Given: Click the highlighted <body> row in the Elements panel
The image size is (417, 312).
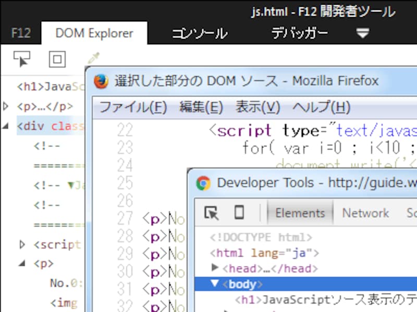Looking at the screenshot, I should [x=245, y=284].
